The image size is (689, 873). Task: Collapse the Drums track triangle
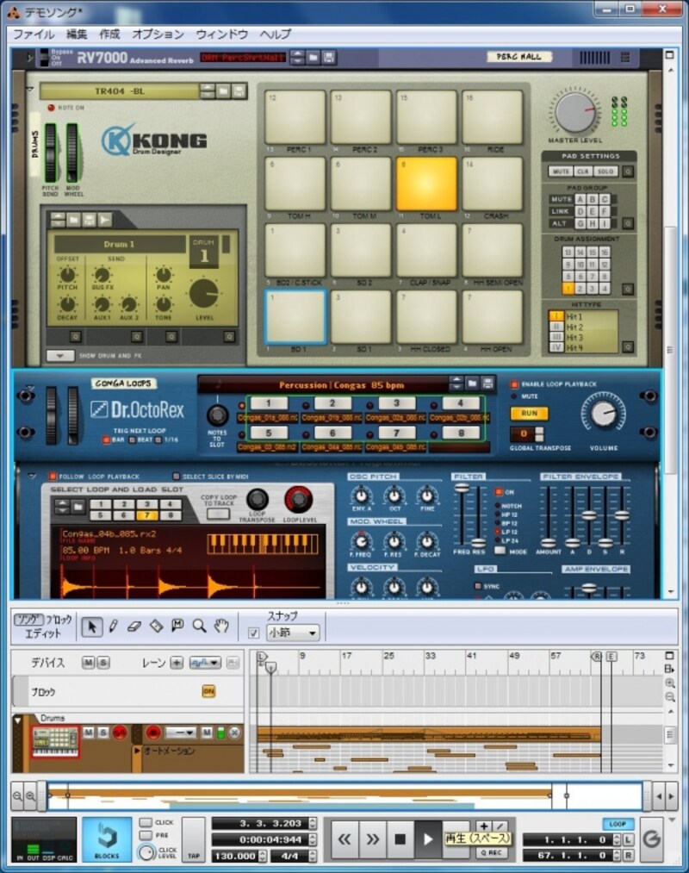(17, 720)
